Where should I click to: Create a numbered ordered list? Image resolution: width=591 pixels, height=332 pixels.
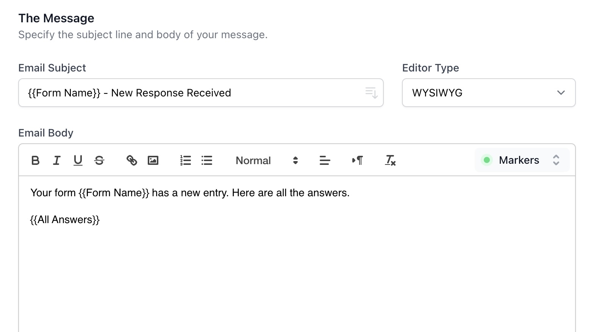pos(185,160)
